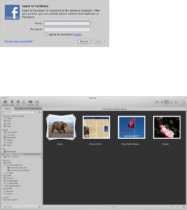Click the Login button

click(98, 41)
